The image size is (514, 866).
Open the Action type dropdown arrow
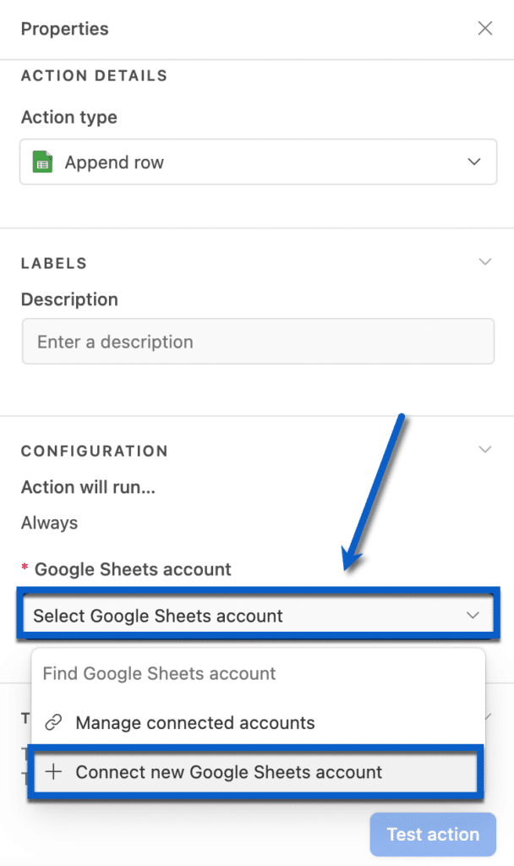coord(474,162)
